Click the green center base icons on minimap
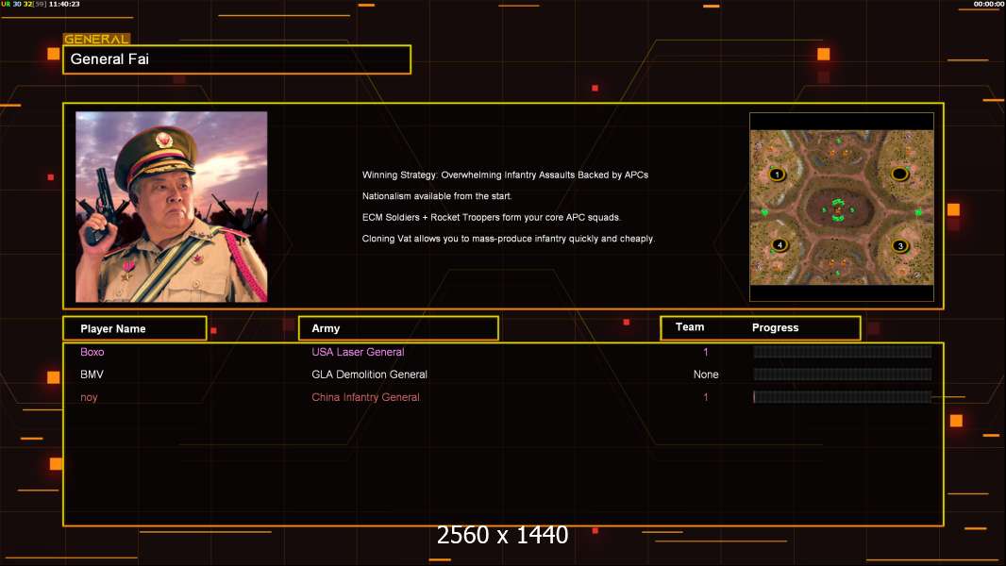Screen dimensions: 1006x566 click(838, 210)
